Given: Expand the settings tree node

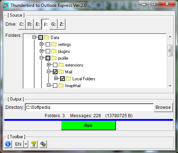Looking at the screenshot, I should [x=41, y=44].
